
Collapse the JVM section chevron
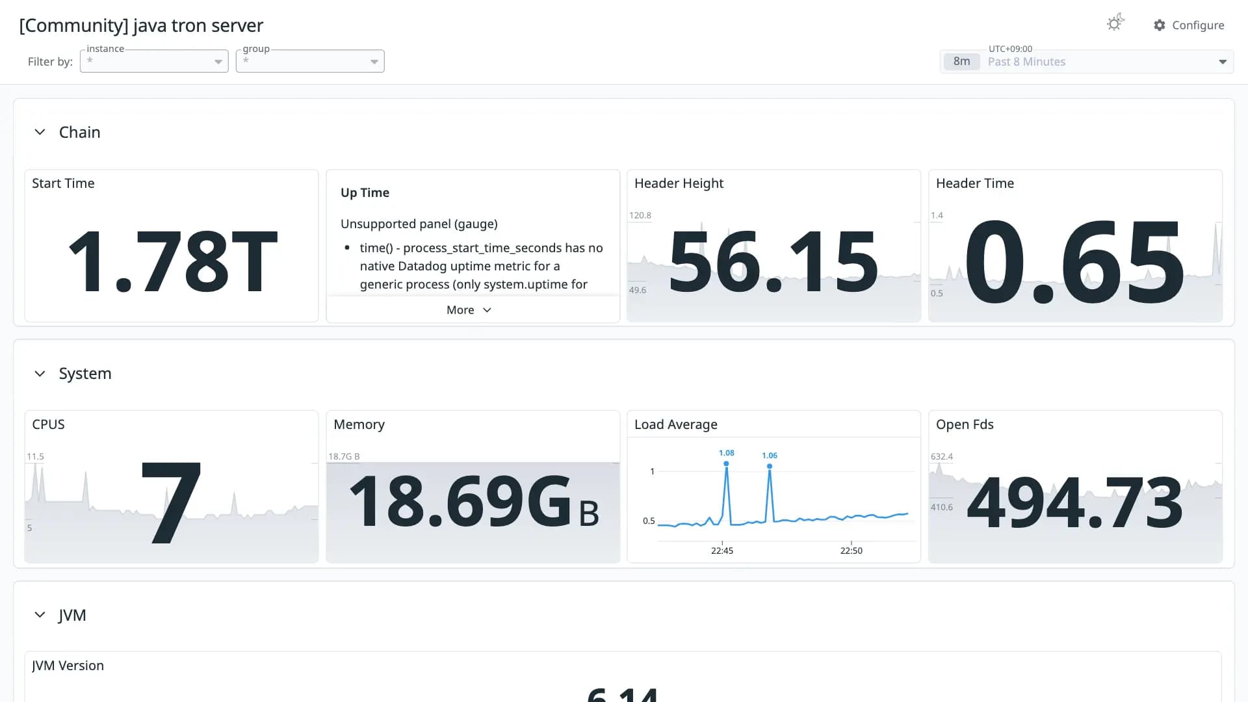40,615
